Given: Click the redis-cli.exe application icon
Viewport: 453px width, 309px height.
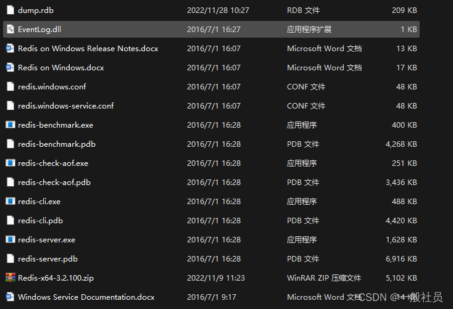Looking at the screenshot, I should pyautogui.click(x=10, y=201).
